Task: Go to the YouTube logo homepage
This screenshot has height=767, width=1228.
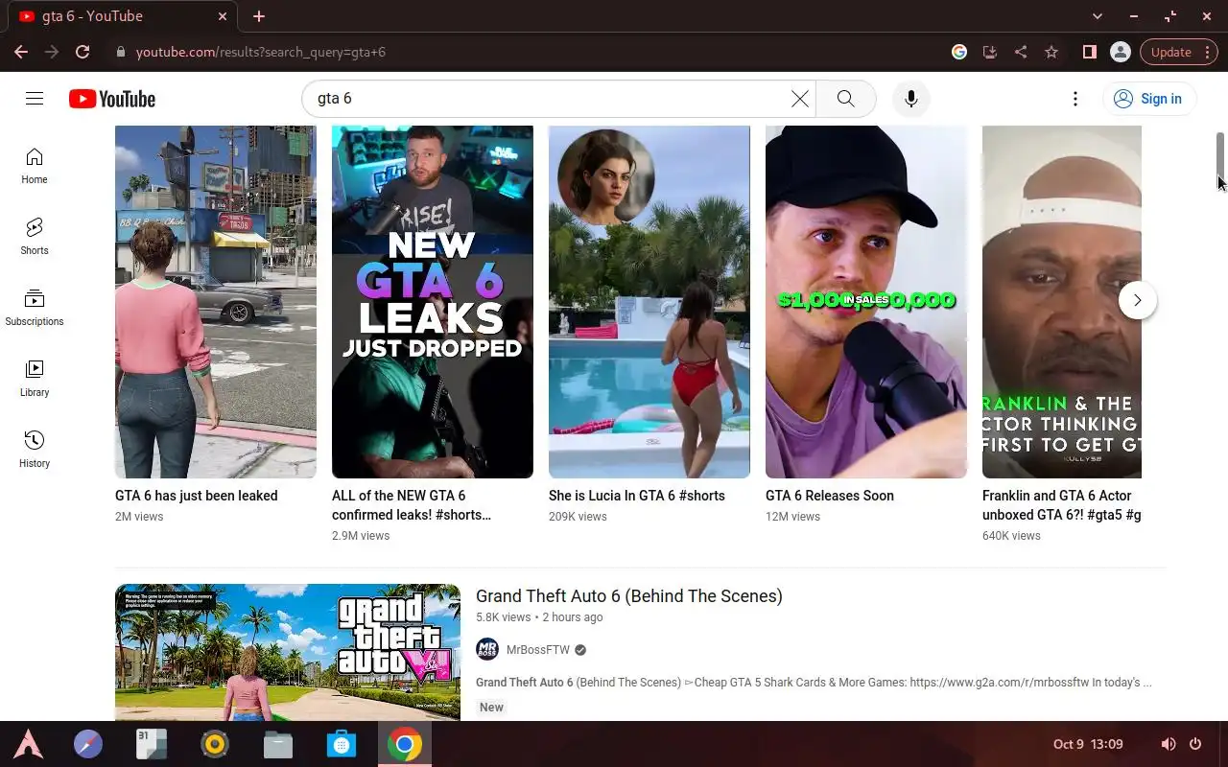Action: tap(112, 99)
